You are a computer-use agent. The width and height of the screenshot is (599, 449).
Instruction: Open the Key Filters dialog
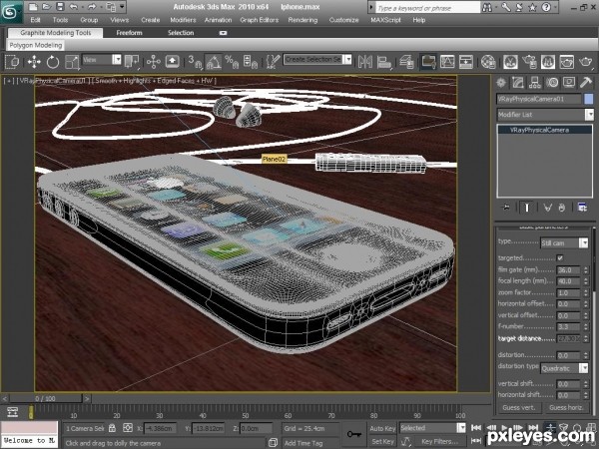(x=439, y=441)
